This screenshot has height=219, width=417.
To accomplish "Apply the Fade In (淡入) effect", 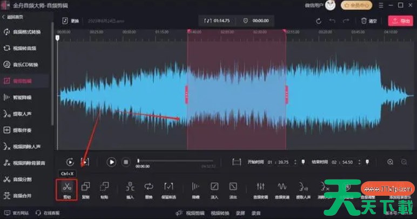I will tap(214, 187).
